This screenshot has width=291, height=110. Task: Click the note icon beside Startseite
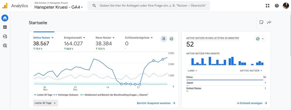(261, 22)
